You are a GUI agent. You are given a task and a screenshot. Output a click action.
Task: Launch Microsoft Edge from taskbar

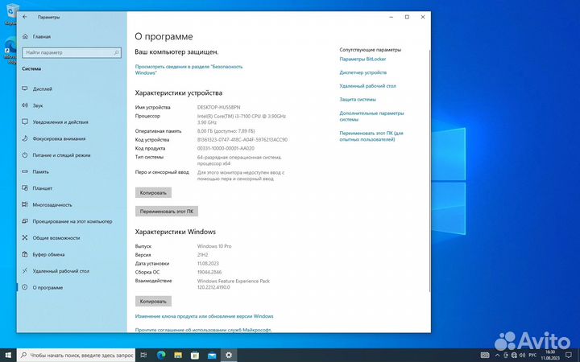tap(161, 356)
